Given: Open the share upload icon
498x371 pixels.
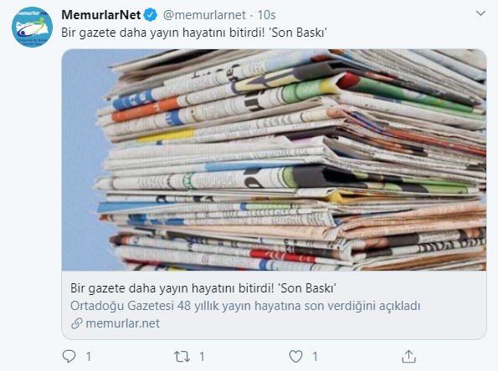Looking at the screenshot, I should (408, 357).
